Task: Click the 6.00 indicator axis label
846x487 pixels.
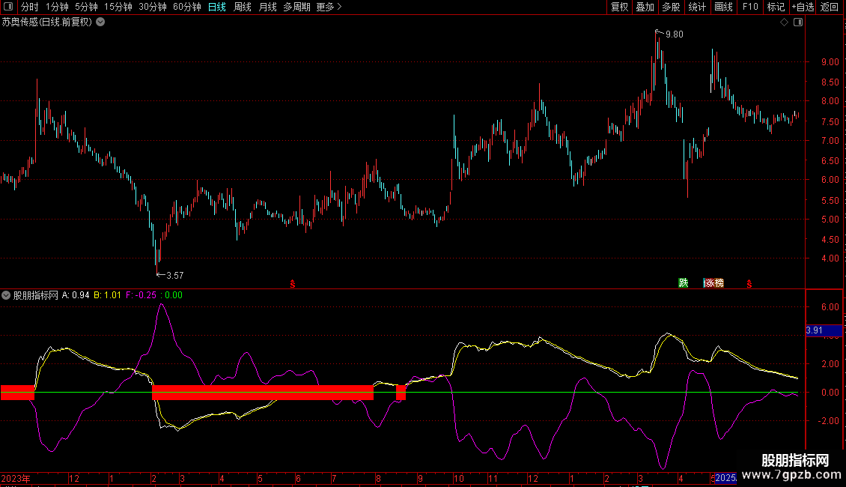Action: tap(830, 307)
